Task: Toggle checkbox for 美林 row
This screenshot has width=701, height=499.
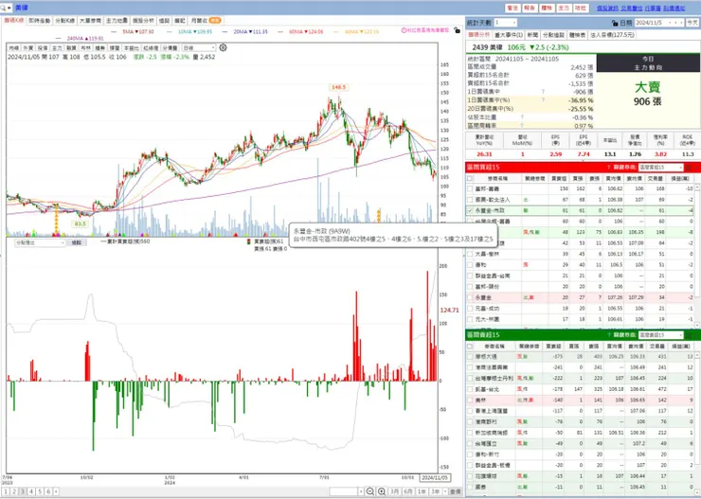Action: click(470, 401)
